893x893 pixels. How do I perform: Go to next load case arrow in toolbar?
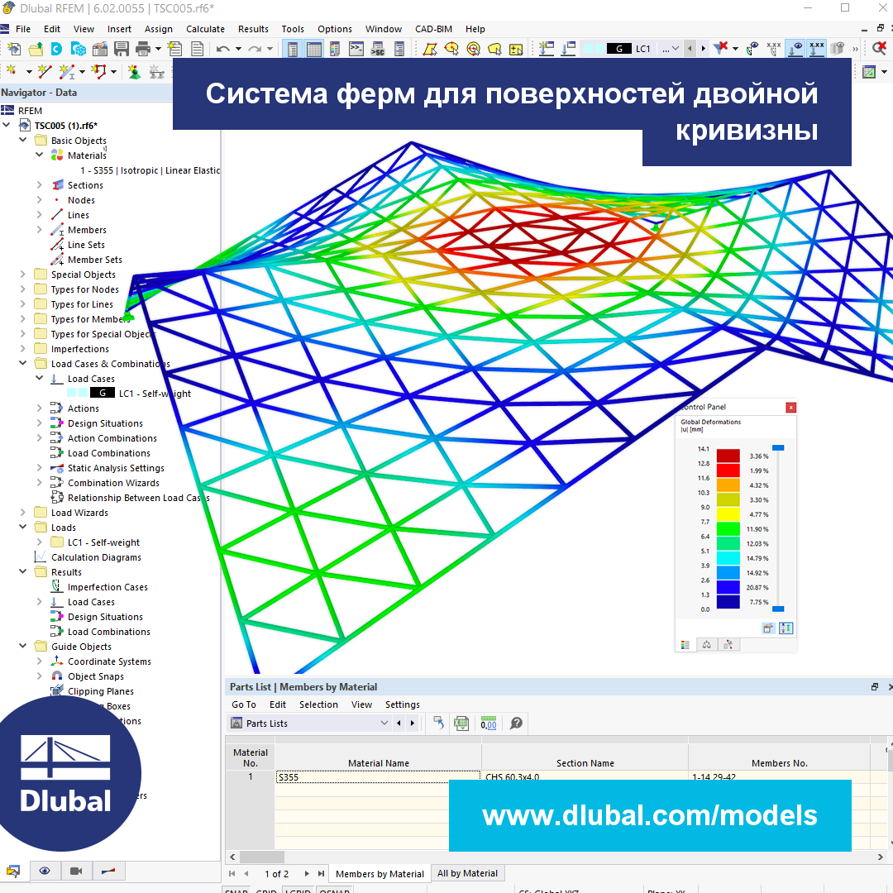(x=704, y=49)
